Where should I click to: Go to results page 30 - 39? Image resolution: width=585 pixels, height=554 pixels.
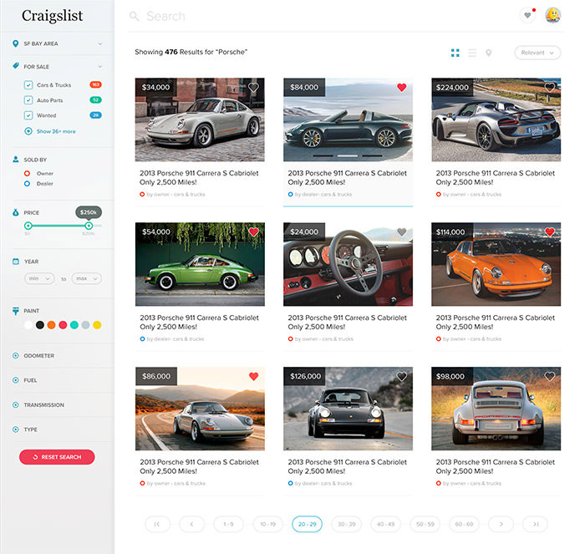[346, 524]
